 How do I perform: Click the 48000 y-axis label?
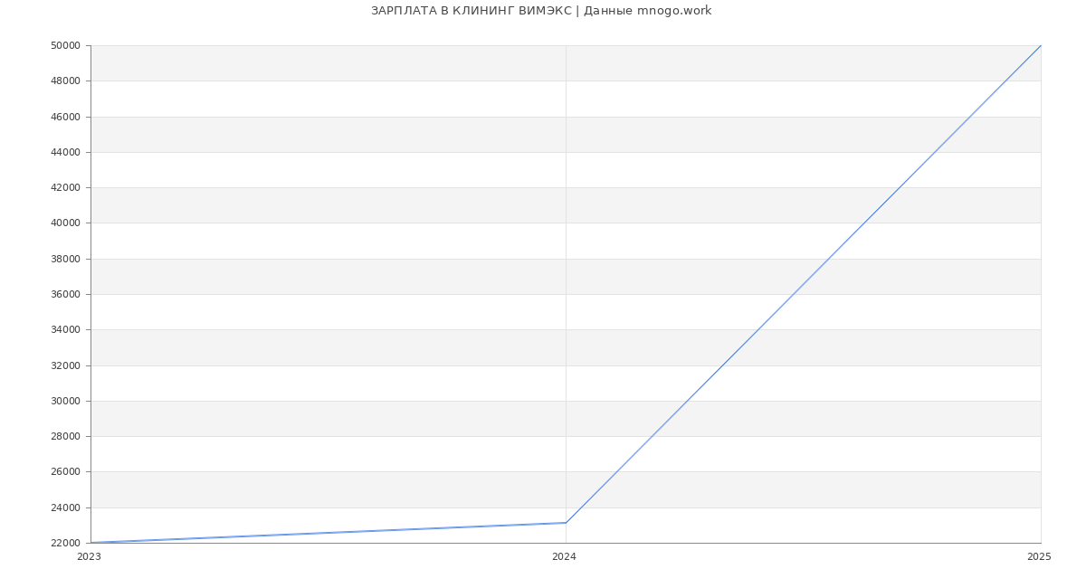(65, 81)
